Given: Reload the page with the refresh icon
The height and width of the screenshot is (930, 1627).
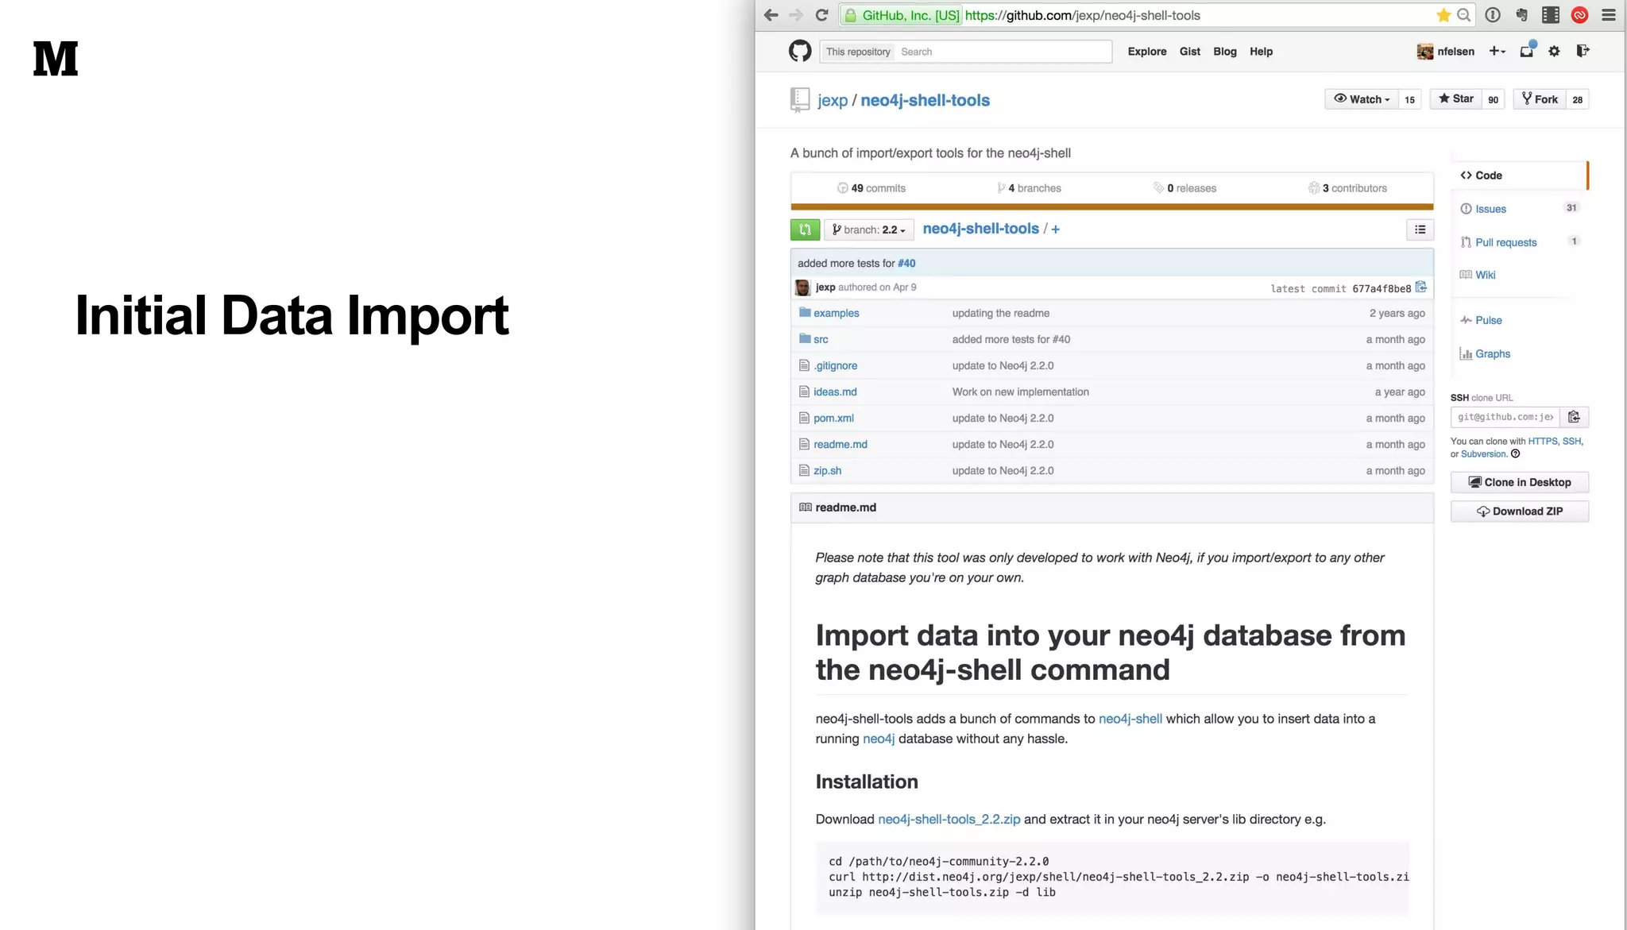Looking at the screenshot, I should (822, 15).
